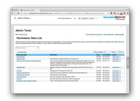This screenshot has width=140, height=101.
Task: Click the fullscreen arrows icon of the browser window
Action: 128,9
